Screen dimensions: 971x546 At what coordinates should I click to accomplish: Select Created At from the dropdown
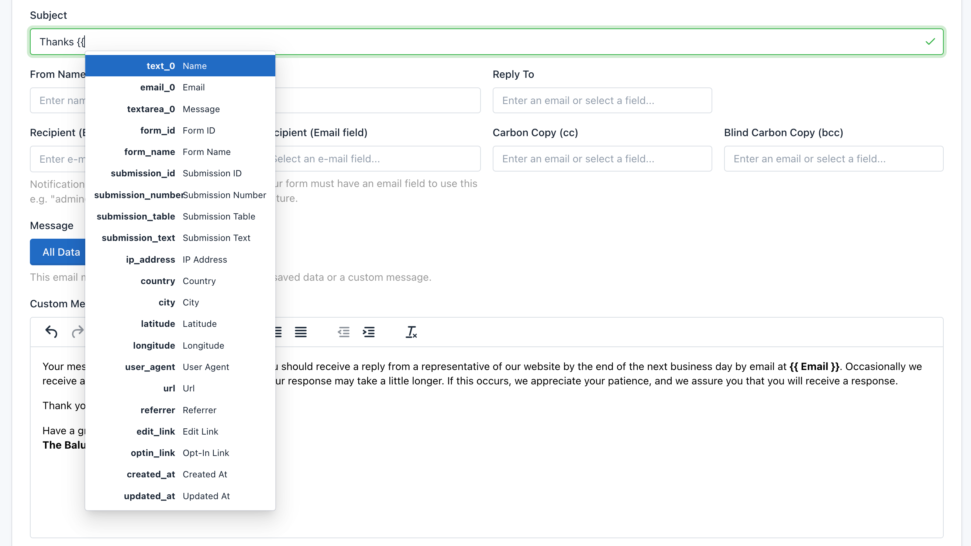(180, 474)
